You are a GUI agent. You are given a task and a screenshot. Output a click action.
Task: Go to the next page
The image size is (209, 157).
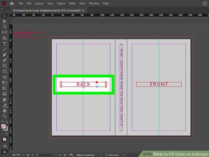pyautogui.click(x=60, y=155)
